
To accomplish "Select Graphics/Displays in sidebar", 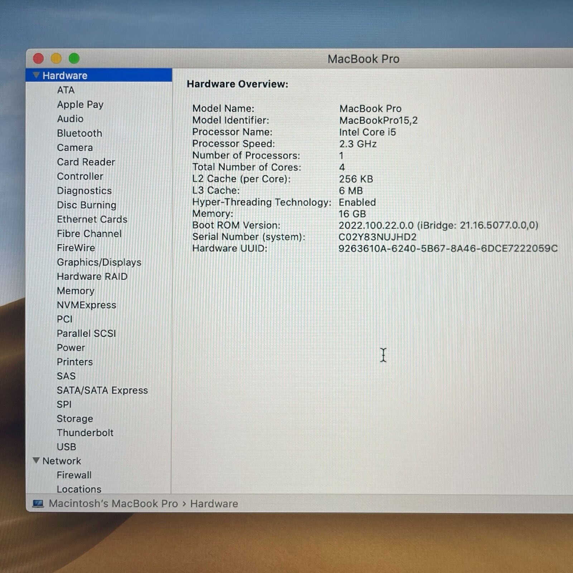I will point(99,262).
